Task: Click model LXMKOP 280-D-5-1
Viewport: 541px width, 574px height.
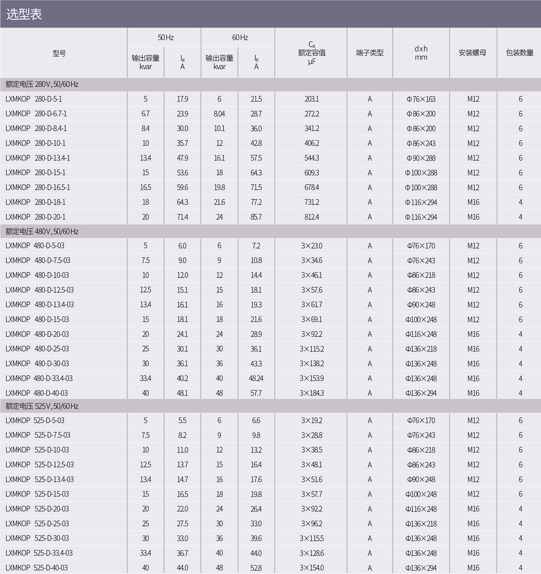Action: click(x=34, y=99)
